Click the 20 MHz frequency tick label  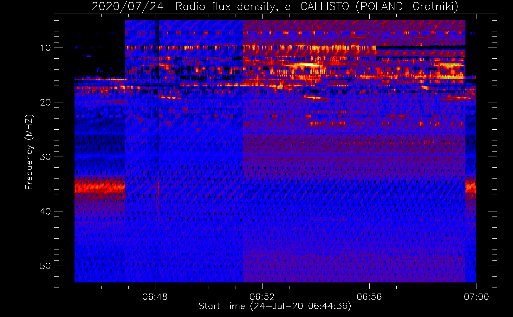(x=46, y=102)
